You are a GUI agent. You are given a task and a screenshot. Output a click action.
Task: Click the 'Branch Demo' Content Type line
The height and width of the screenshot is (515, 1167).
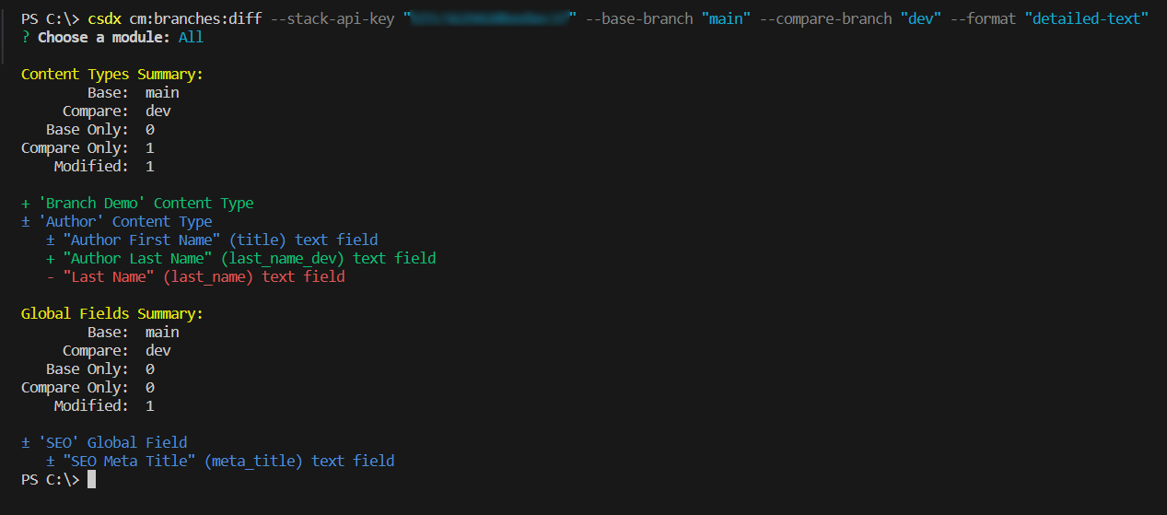coord(137,203)
